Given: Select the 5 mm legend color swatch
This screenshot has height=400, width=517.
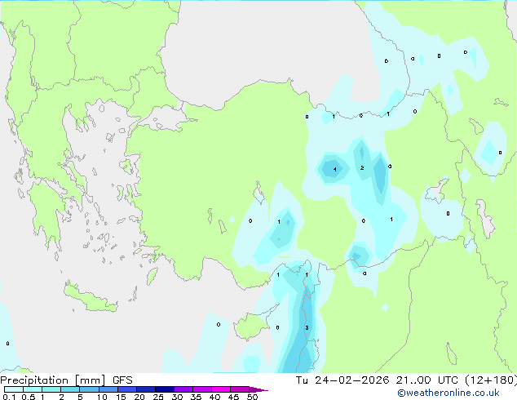Looking at the screenshot, I should [89, 389].
